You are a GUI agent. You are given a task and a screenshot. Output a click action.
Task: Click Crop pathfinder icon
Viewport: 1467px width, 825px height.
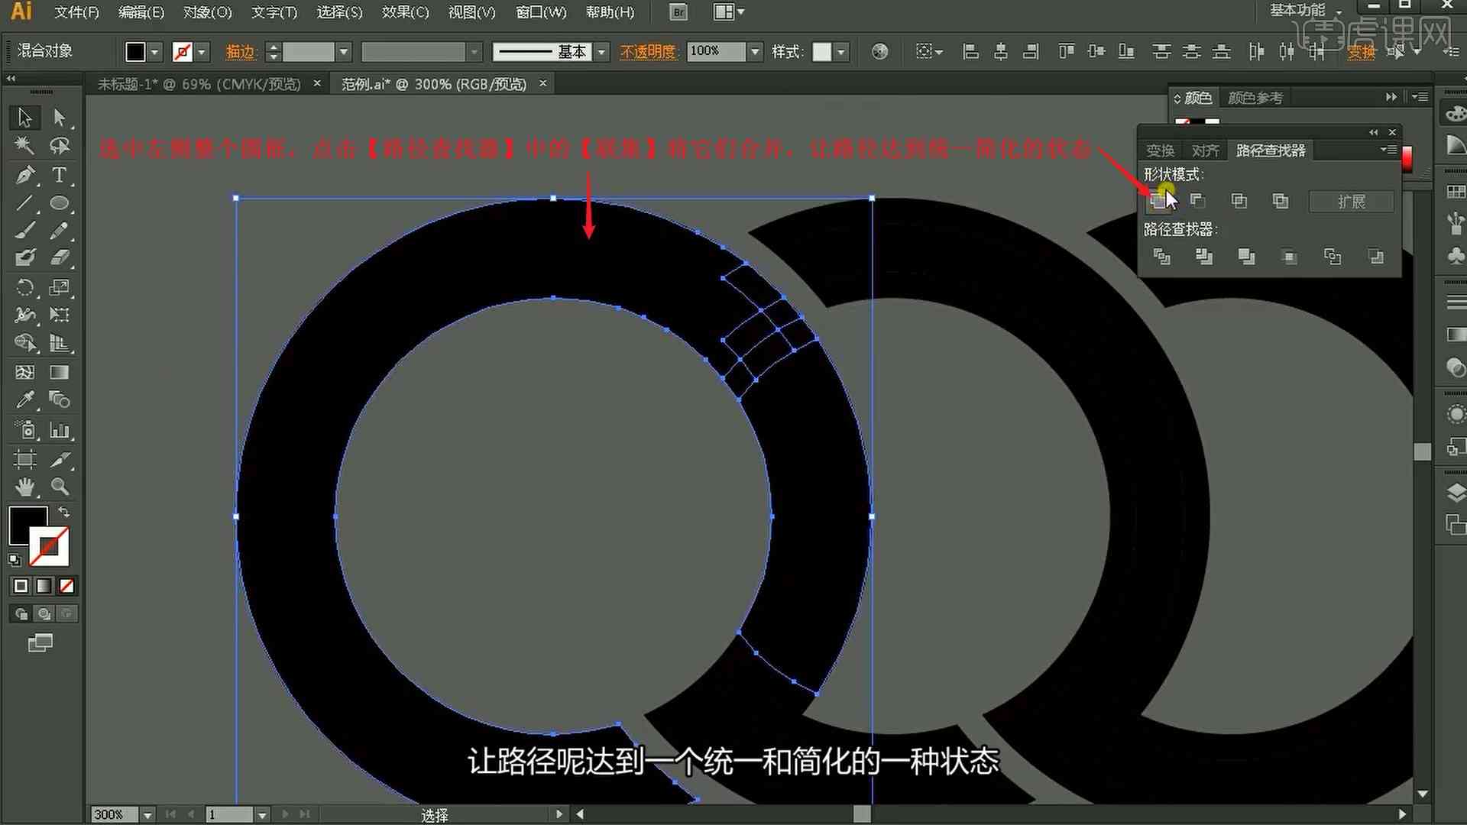tap(1290, 257)
